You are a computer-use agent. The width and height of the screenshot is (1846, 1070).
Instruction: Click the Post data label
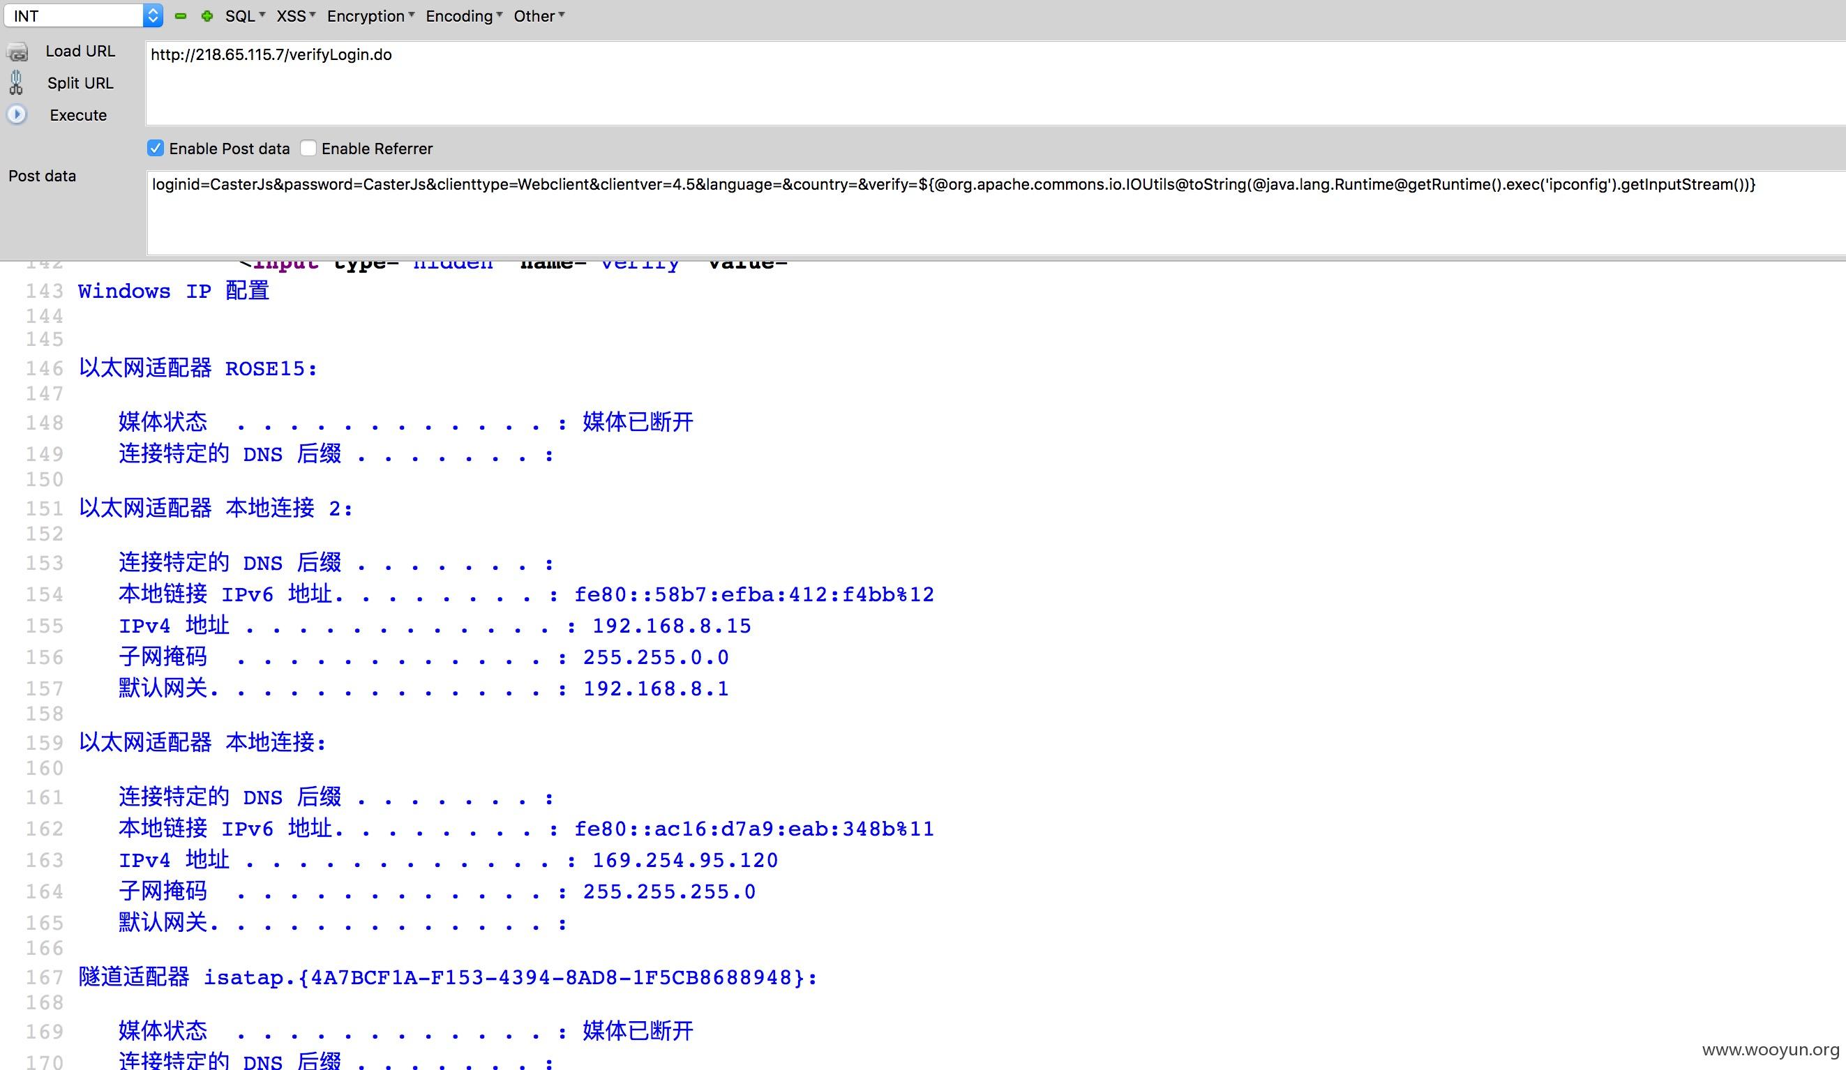click(43, 176)
